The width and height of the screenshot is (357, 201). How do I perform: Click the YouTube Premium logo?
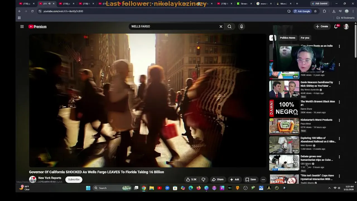(x=37, y=27)
